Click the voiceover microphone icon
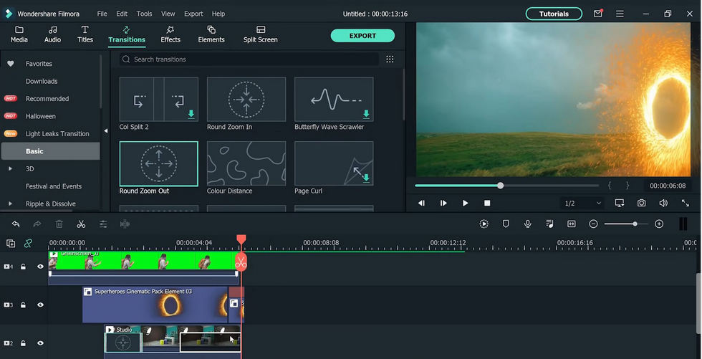 click(528, 224)
